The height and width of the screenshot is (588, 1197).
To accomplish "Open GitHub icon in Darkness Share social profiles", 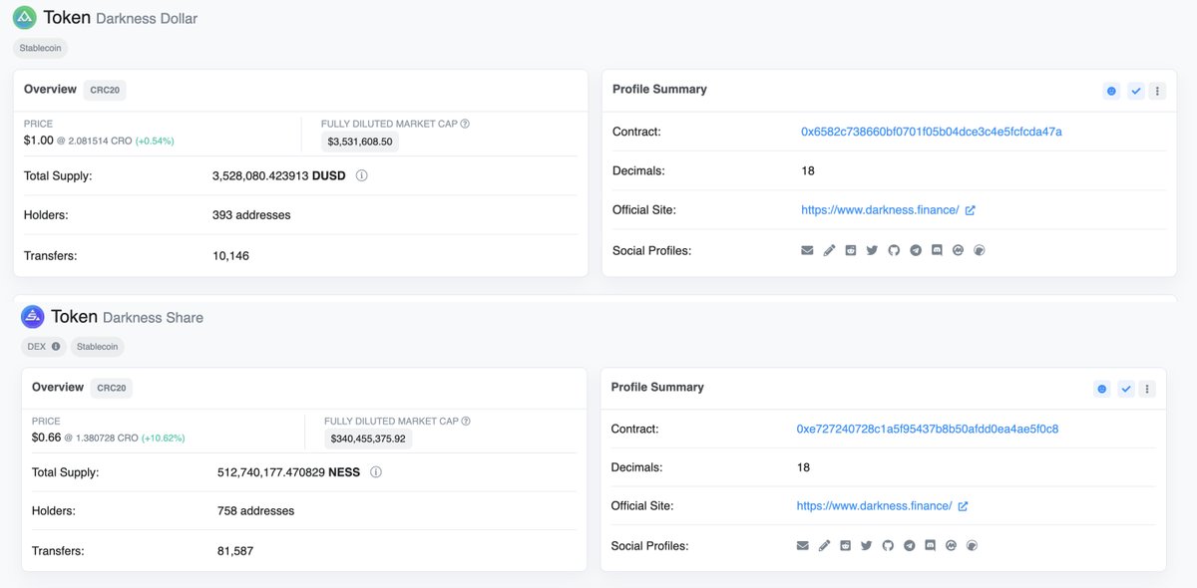I will pyautogui.click(x=888, y=545).
